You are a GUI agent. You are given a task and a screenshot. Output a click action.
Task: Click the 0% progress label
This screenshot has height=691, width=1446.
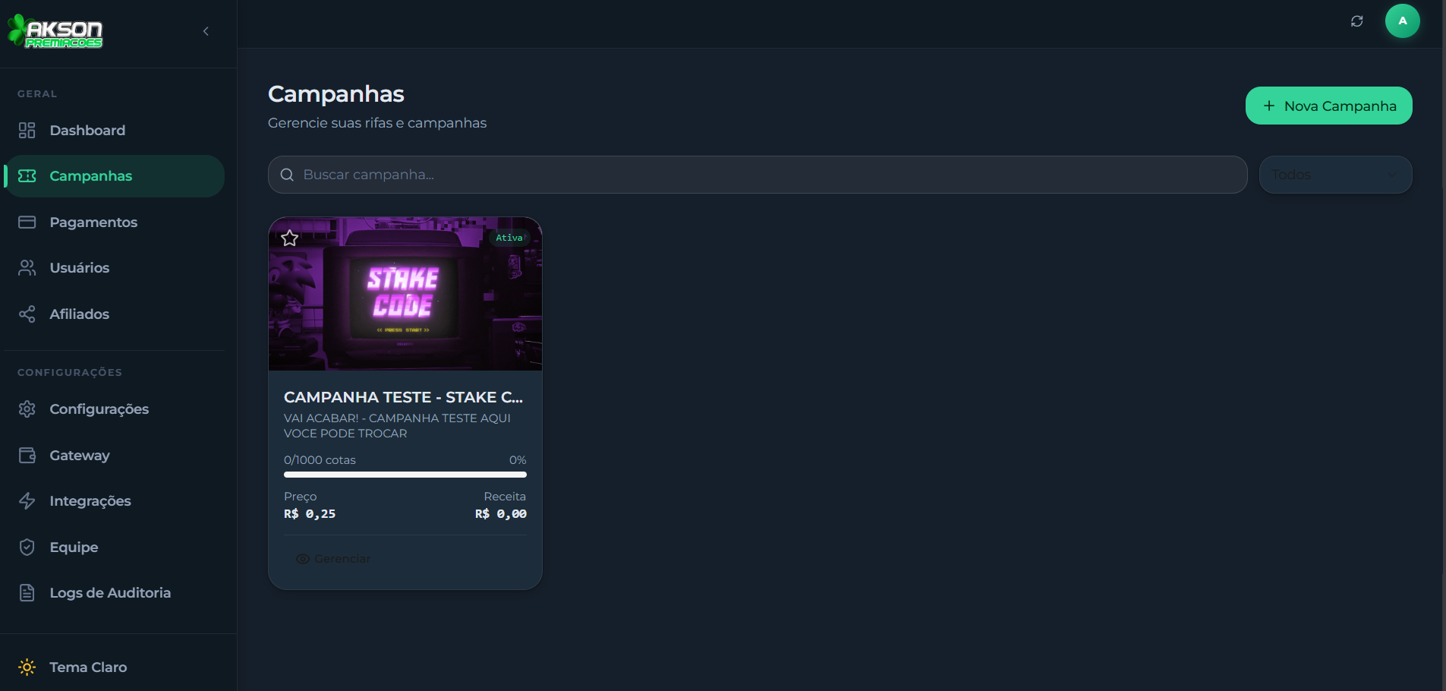518,460
